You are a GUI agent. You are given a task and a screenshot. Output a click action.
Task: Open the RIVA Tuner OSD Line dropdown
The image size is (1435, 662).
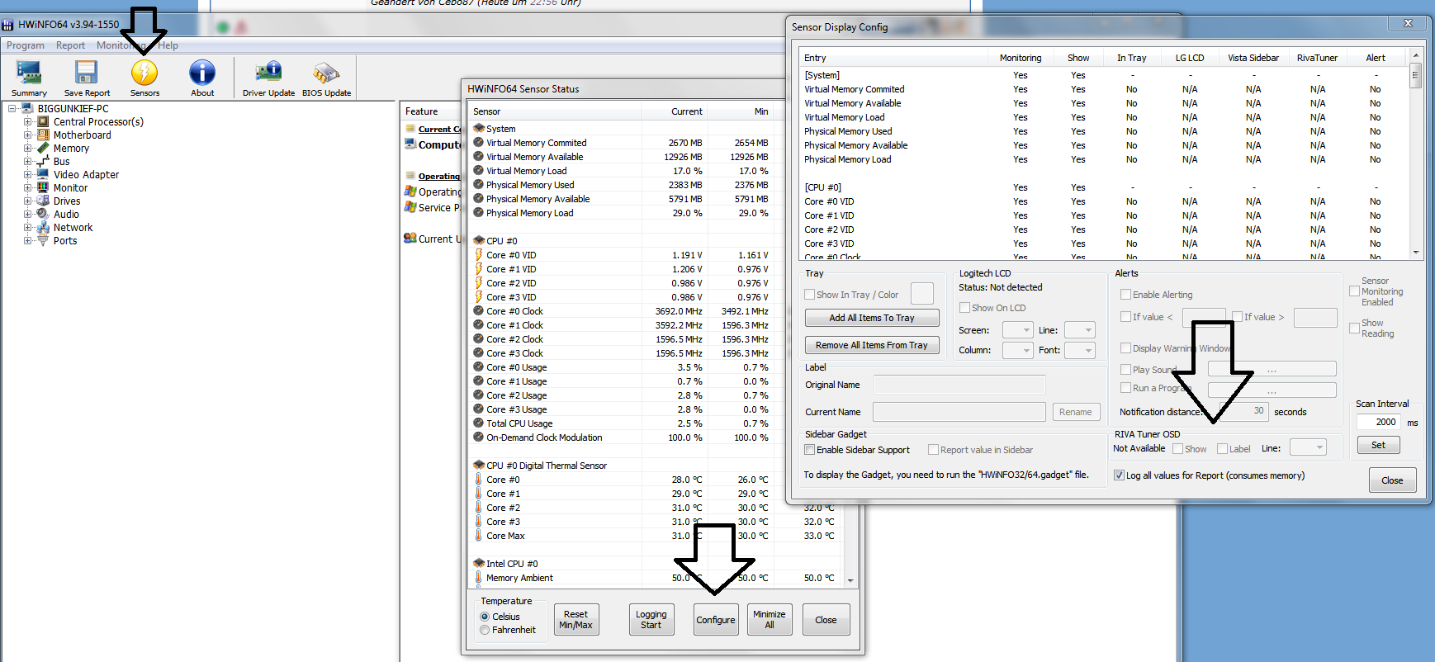click(x=1308, y=447)
